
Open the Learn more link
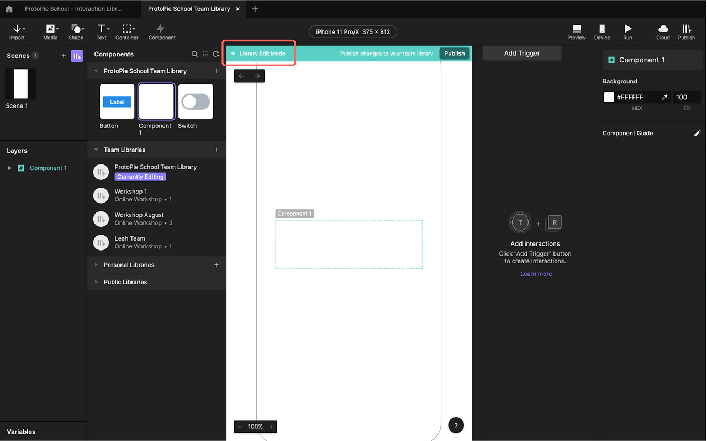point(536,274)
